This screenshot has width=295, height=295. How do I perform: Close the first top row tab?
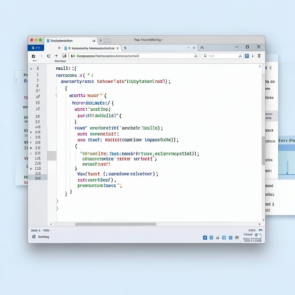pos(94,41)
